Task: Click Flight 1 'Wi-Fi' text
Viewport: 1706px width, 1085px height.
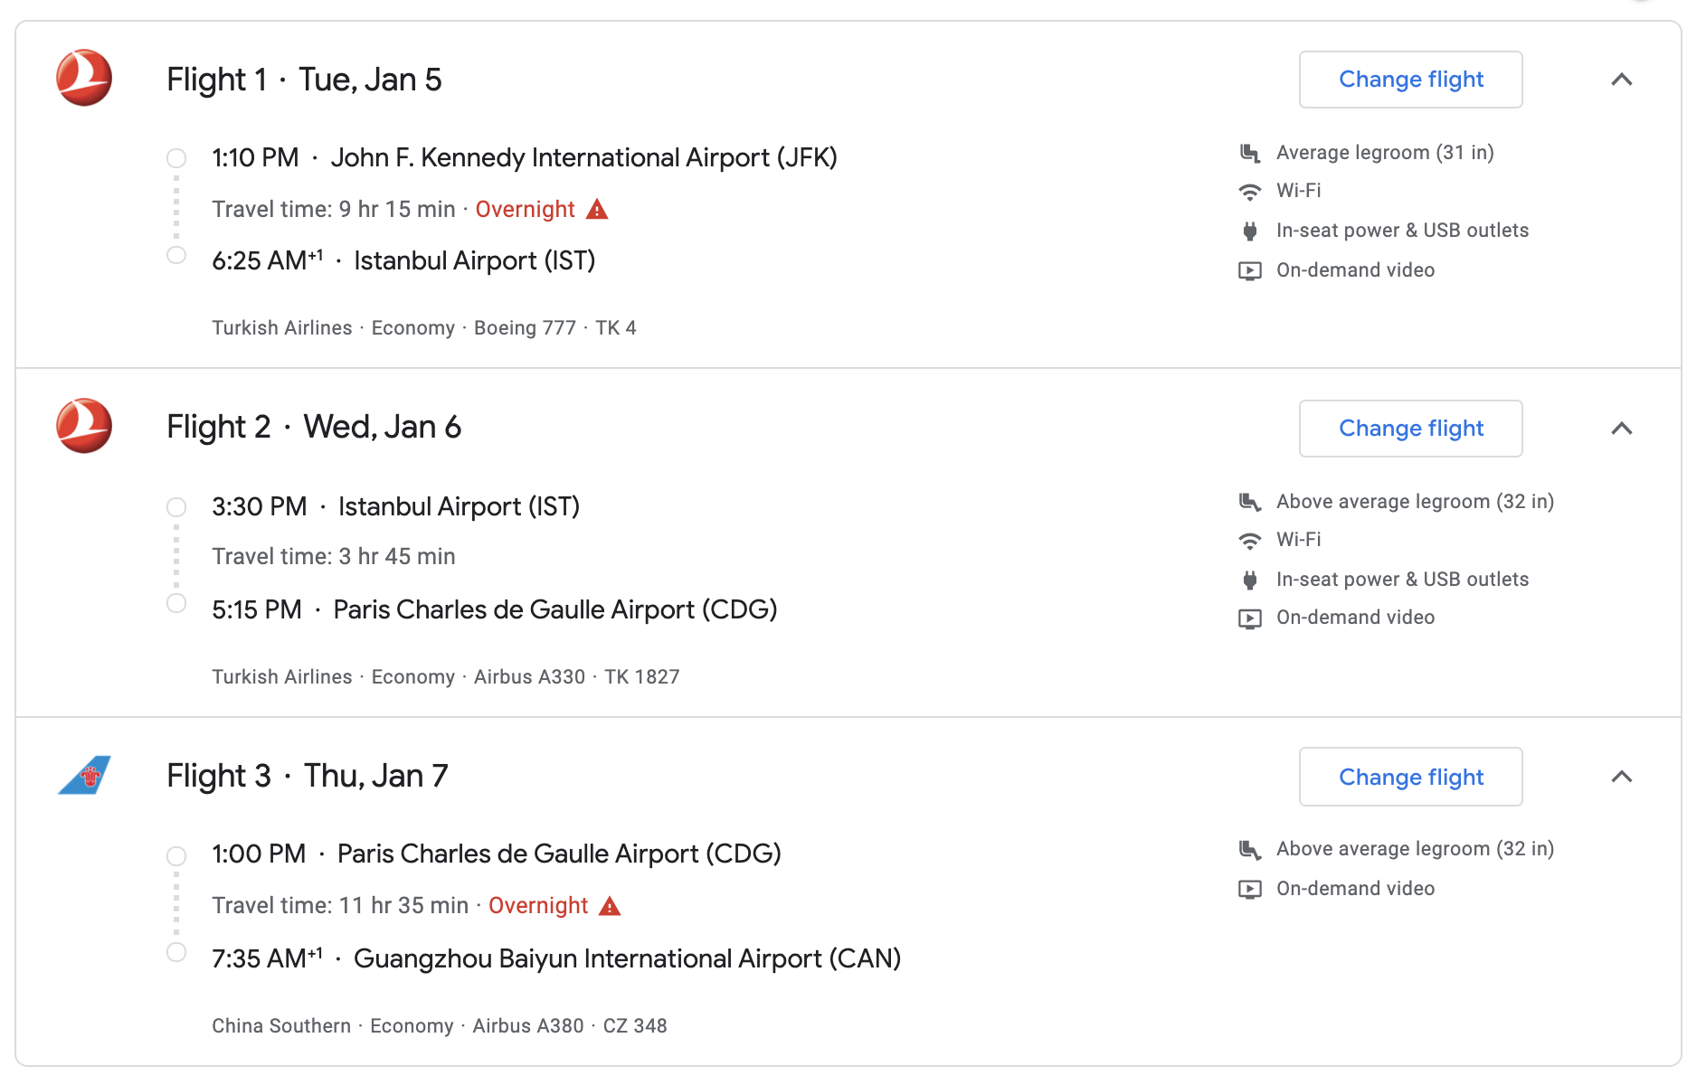Action: coord(1299,191)
